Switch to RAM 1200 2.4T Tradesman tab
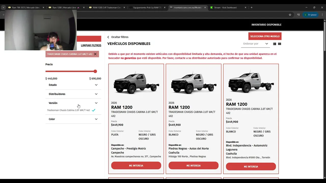326x183 pixels. pyautogui.click(x=106, y=8)
